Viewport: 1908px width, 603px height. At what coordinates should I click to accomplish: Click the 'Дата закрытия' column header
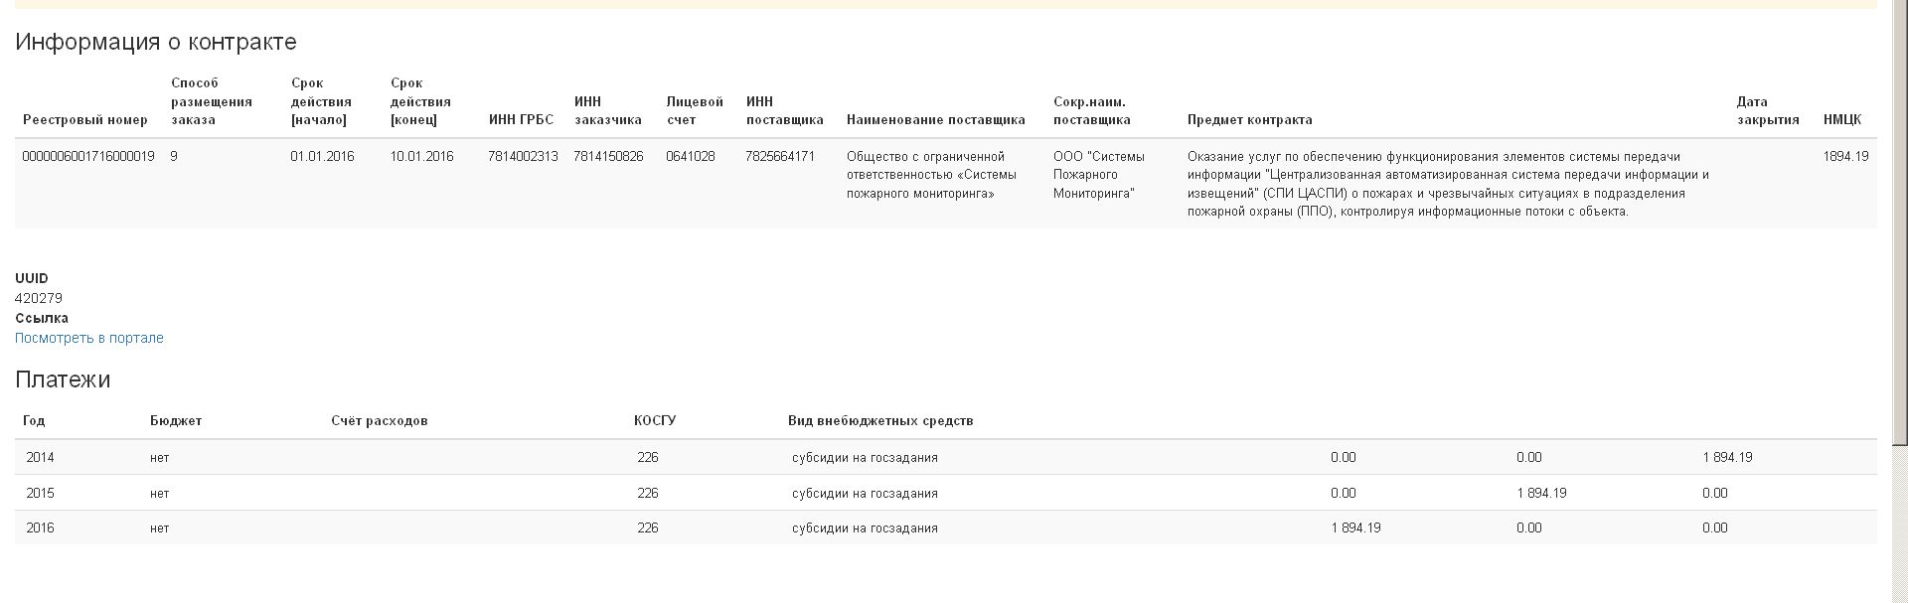pyautogui.click(x=1767, y=110)
